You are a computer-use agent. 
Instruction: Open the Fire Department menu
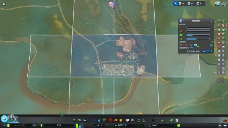pyautogui.click(x=116, y=120)
